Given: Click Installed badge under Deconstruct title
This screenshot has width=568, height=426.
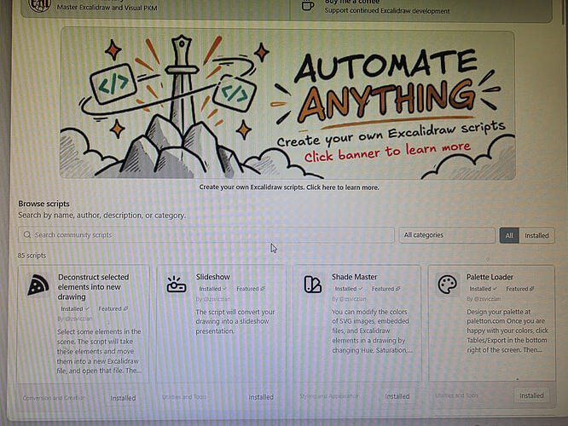Looking at the screenshot, I should [74, 308].
